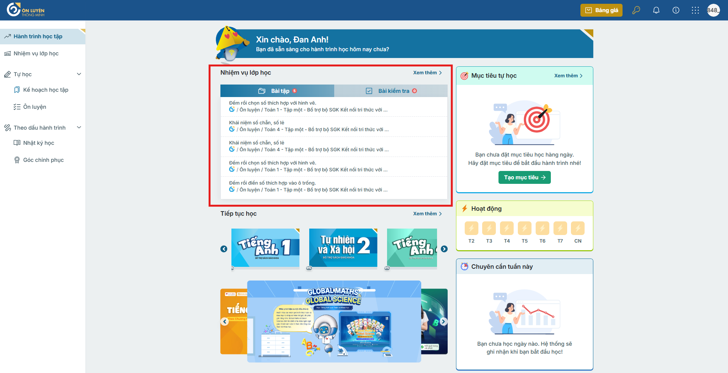The width and height of the screenshot is (728, 373).
Task: Click the Bảng giá button
Action: point(601,10)
